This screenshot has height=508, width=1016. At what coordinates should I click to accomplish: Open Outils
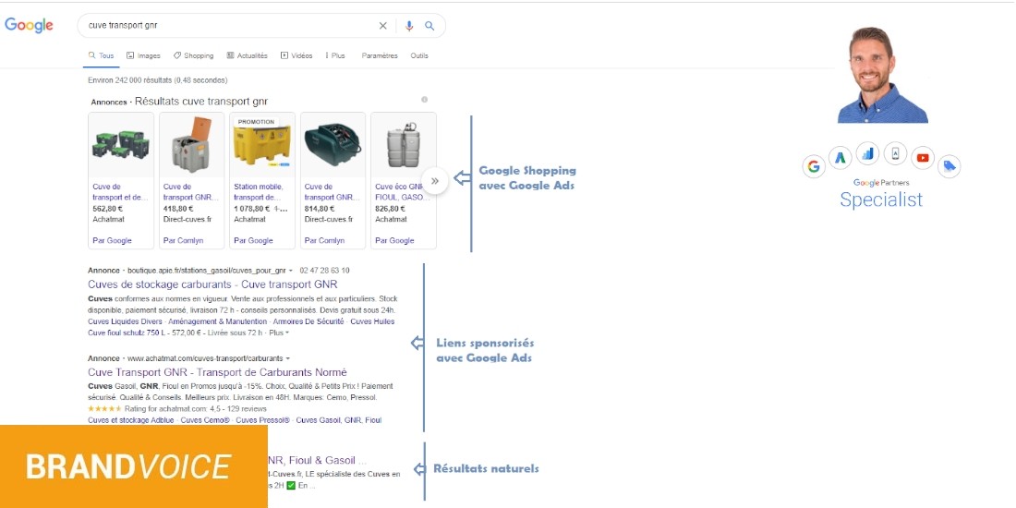click(419, 55)
